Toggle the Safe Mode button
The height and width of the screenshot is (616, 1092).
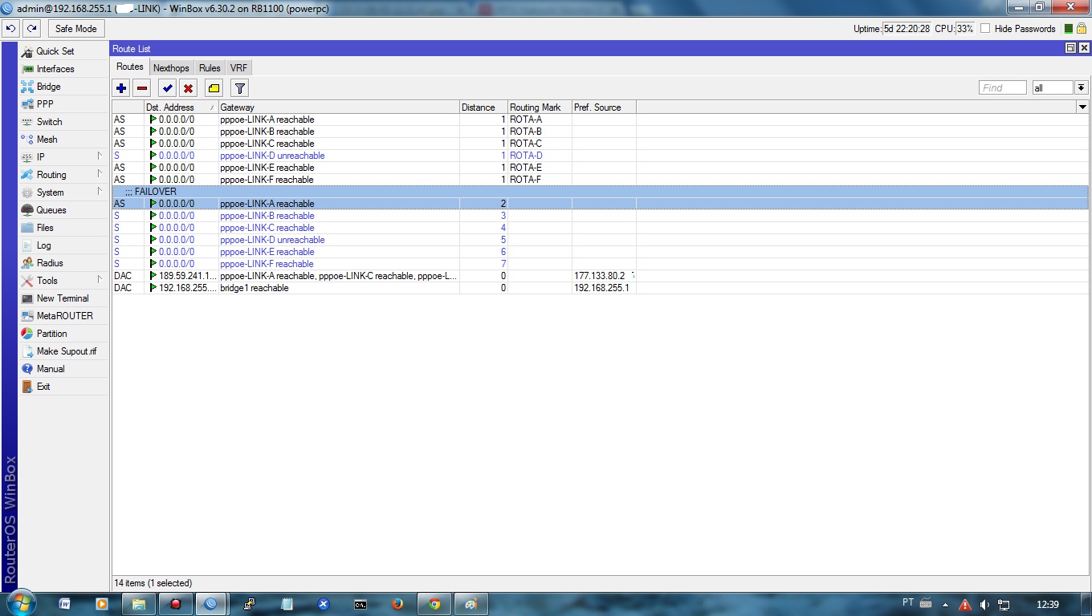point(75,28)
